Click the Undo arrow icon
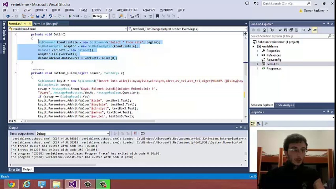 [50, 16]
